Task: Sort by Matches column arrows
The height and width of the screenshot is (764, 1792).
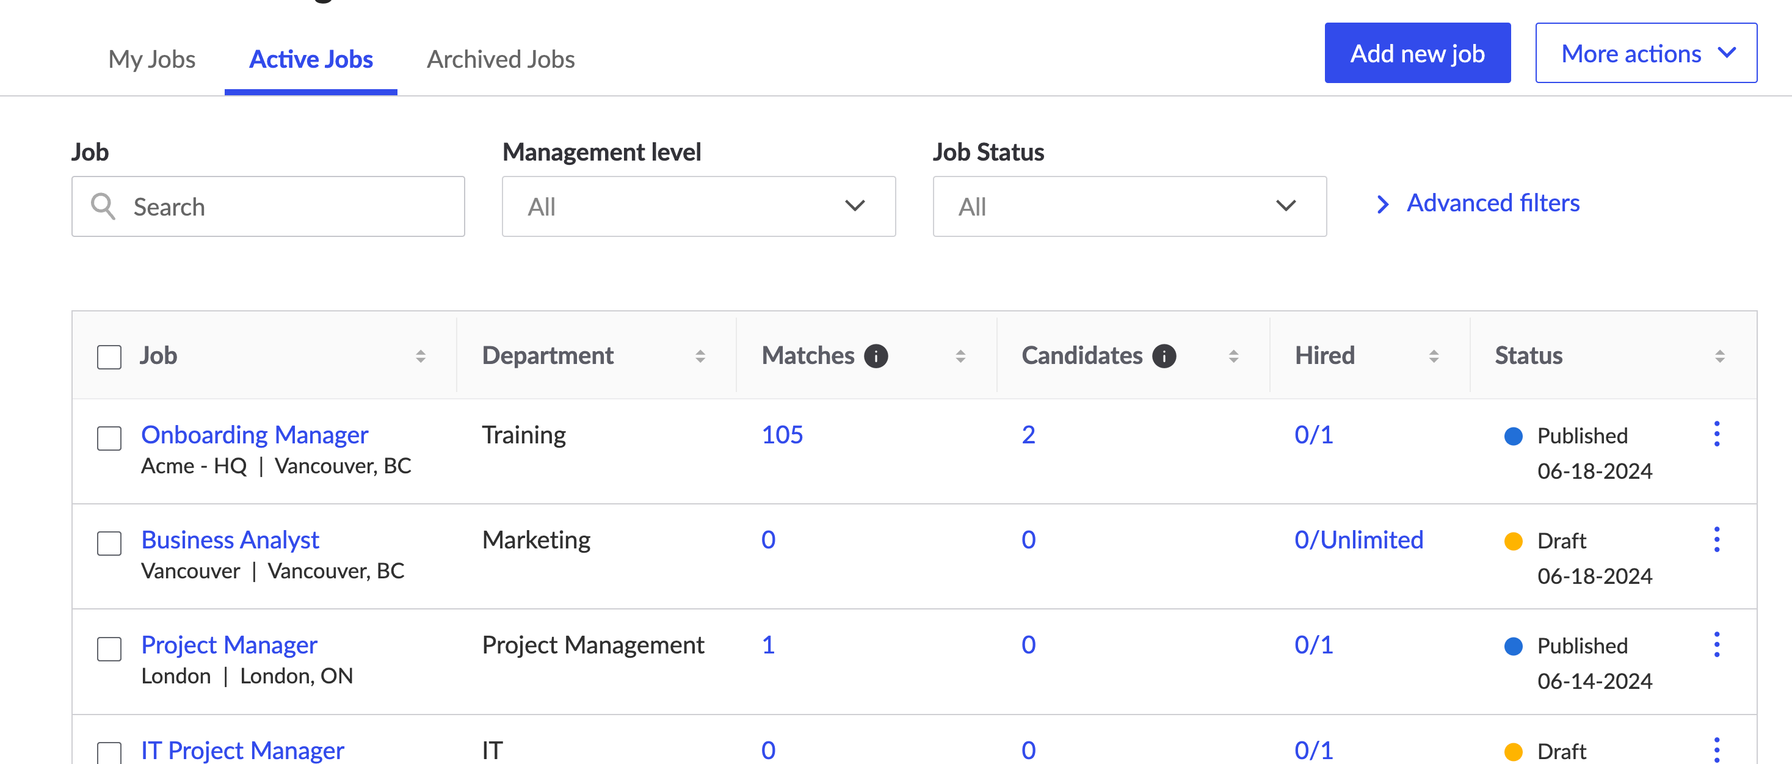Action: tap(960, 356)
